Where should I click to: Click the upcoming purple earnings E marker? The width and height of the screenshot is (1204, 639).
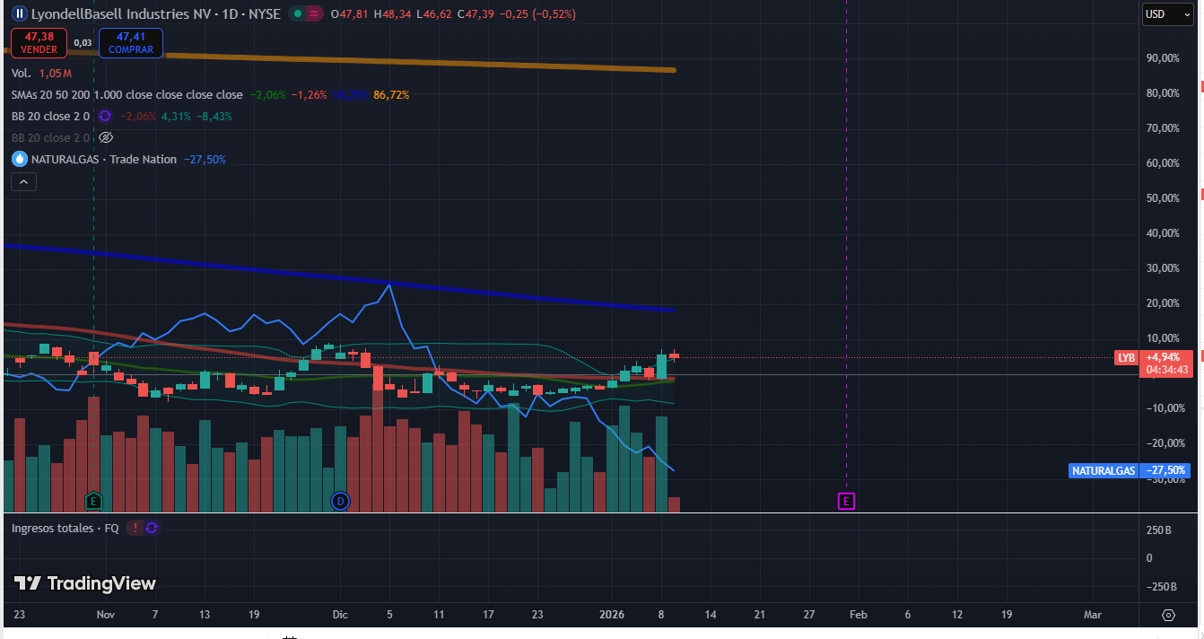846,501
